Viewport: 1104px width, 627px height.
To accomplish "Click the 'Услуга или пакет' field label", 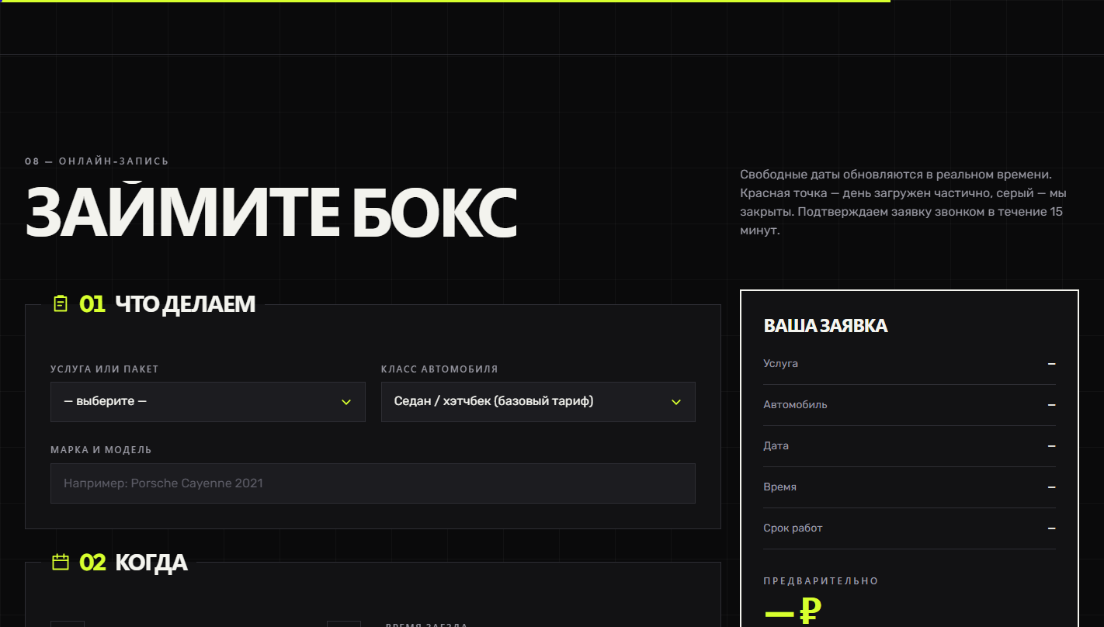I will click(105, 369).
